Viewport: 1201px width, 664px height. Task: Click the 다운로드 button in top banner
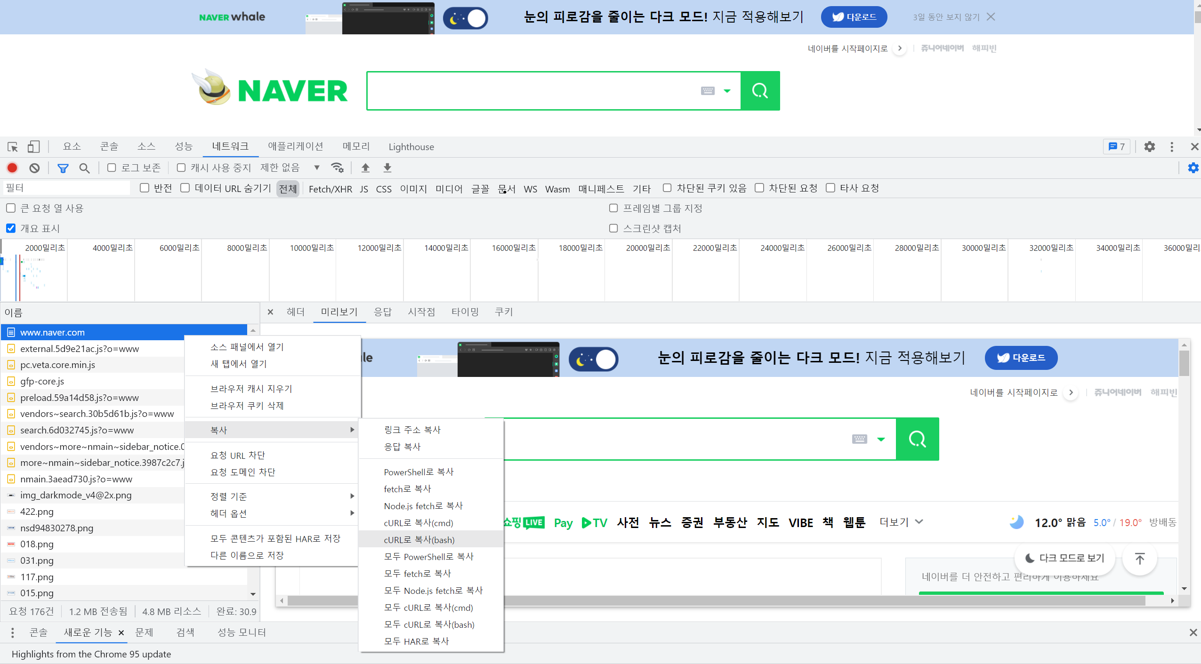pos(854,17)
